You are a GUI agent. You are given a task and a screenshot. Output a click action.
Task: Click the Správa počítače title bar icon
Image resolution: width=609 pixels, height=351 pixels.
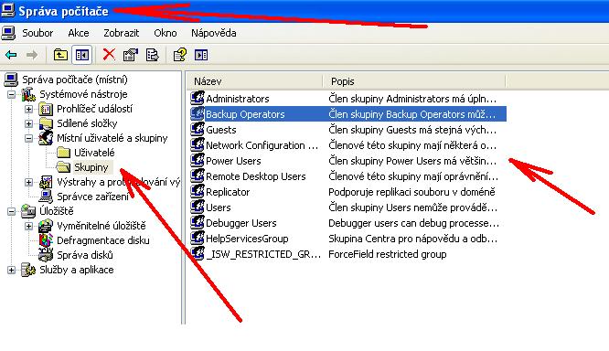(x=7, y=10)
